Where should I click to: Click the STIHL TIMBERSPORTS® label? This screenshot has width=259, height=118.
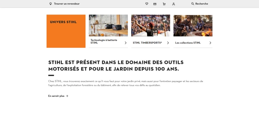147,43
